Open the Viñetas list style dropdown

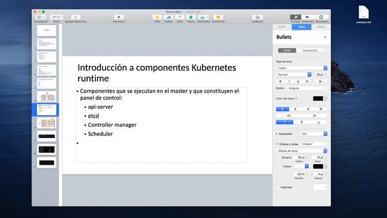[314, 144]
